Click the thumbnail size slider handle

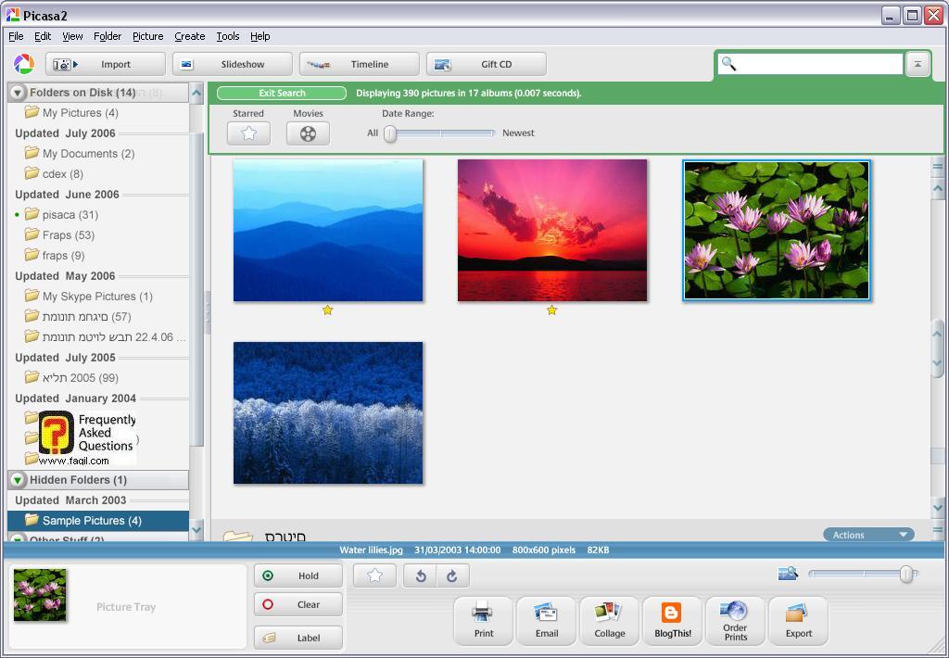(906, 575)
